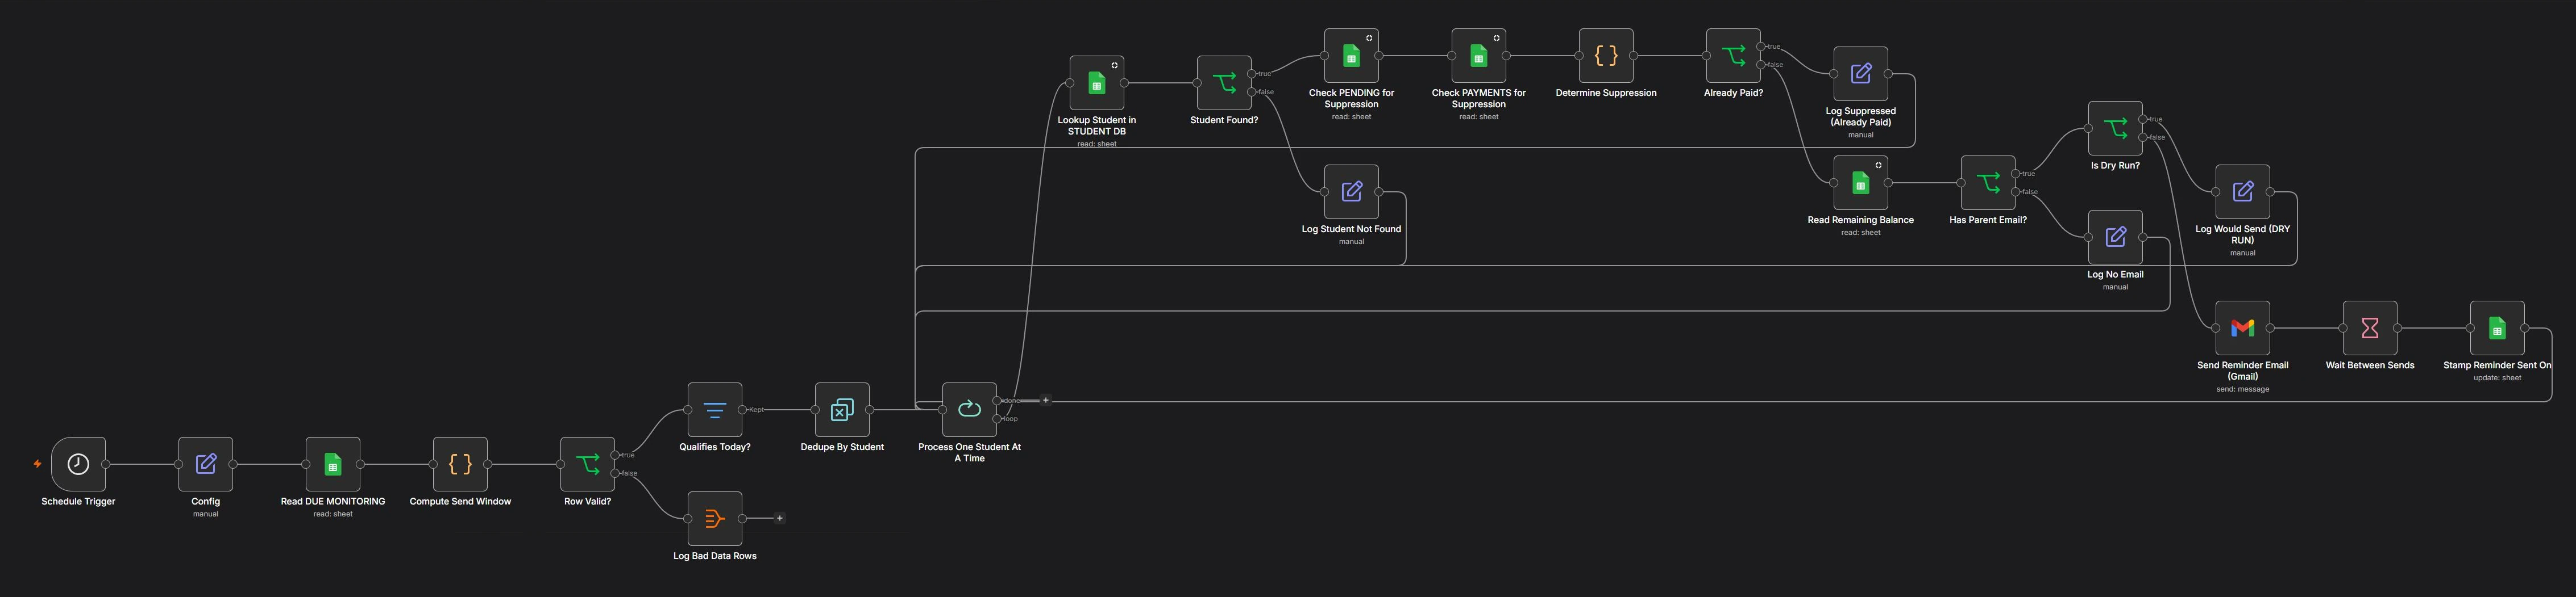Click the Student Found? false output connector

tap(1251, 92)
